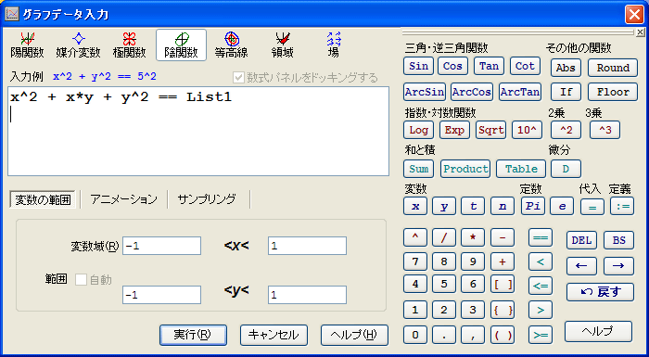
Task: Insert the Log function
Action: tap(418, 130)
